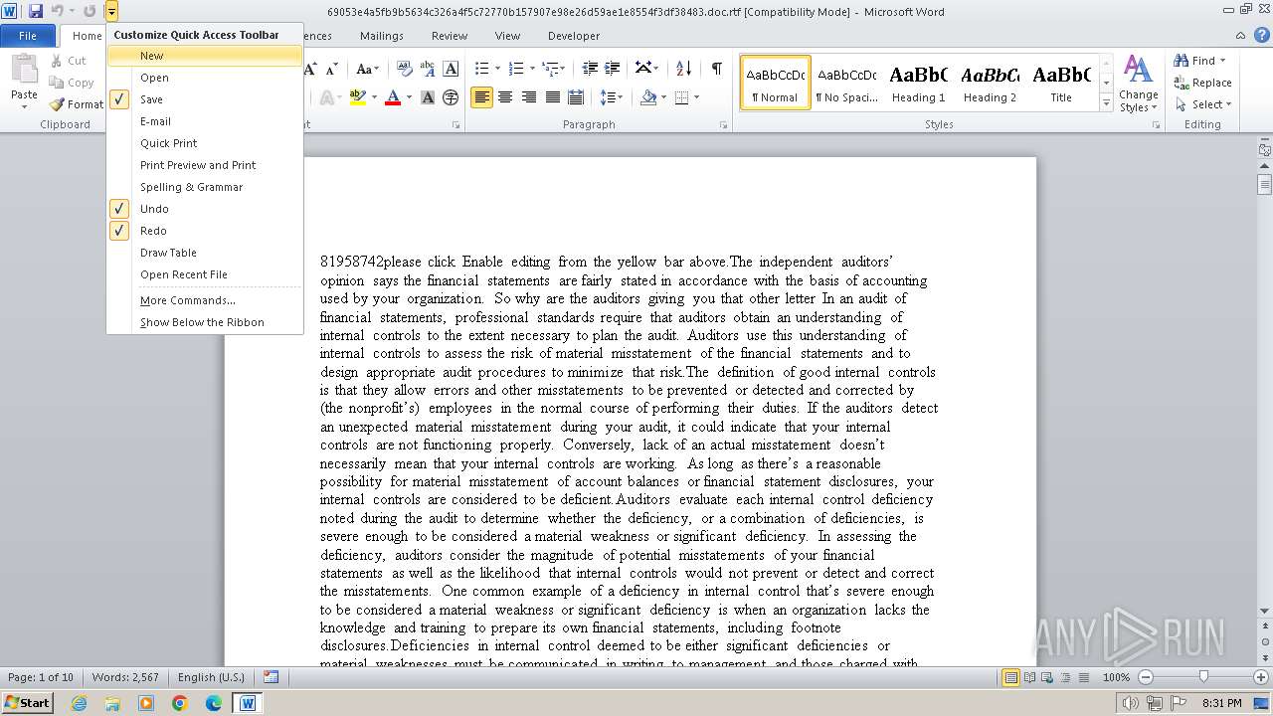Click the Increase Indent icon

[x=613, y=69]
